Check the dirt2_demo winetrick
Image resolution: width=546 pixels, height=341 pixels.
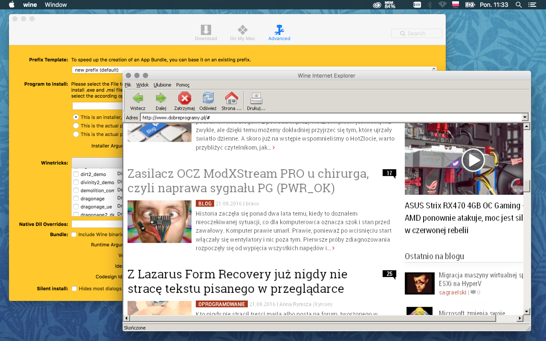[76, 174]
